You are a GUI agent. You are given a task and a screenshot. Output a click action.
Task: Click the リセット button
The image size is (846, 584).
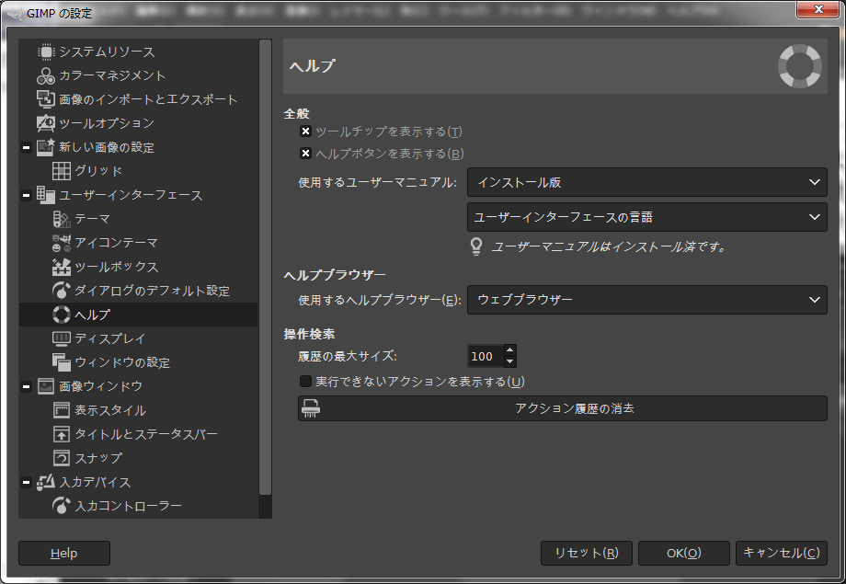[586, 553]
